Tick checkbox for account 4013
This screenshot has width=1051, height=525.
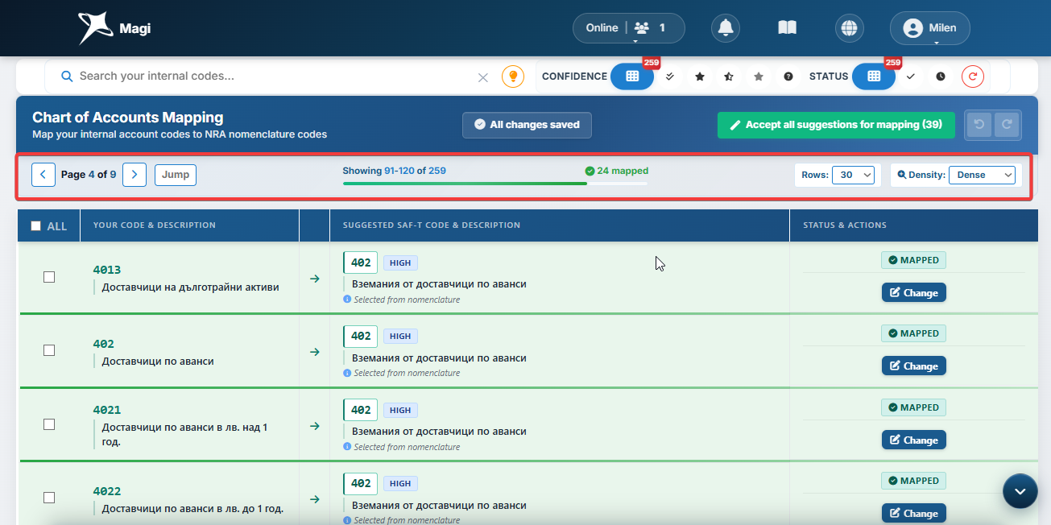click(49, 277)
